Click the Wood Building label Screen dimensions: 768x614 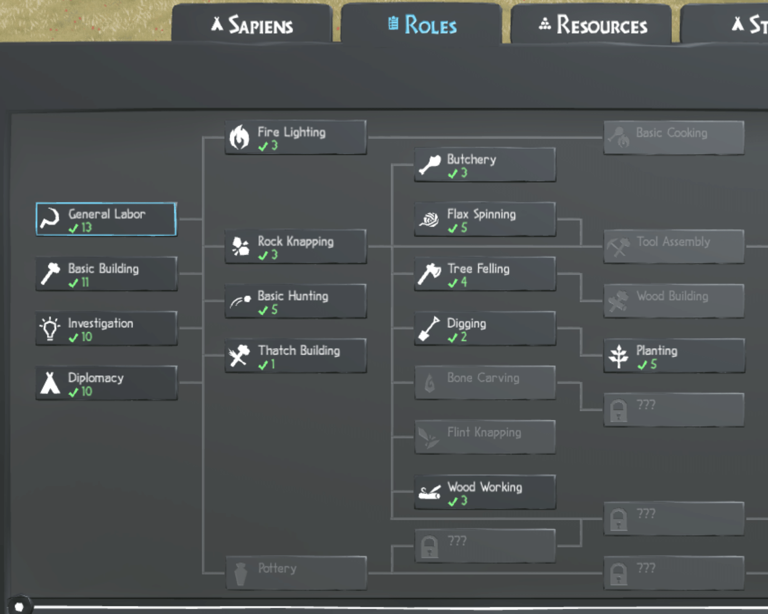[x=672, y=296]
